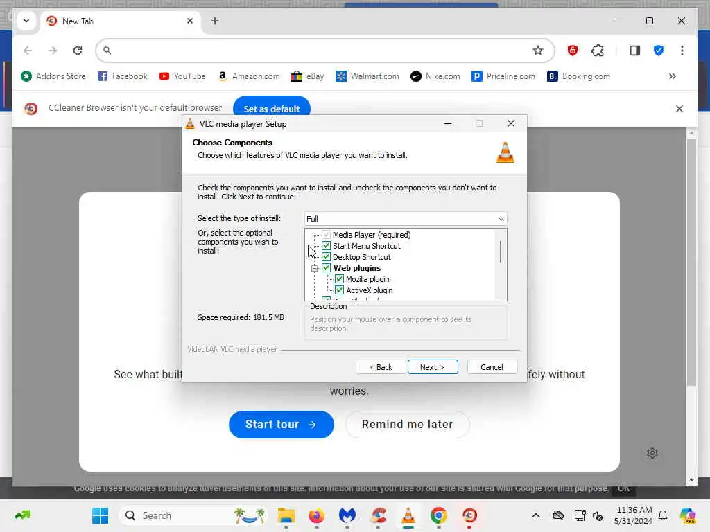Open the Windows Start menu

point(100,515)
